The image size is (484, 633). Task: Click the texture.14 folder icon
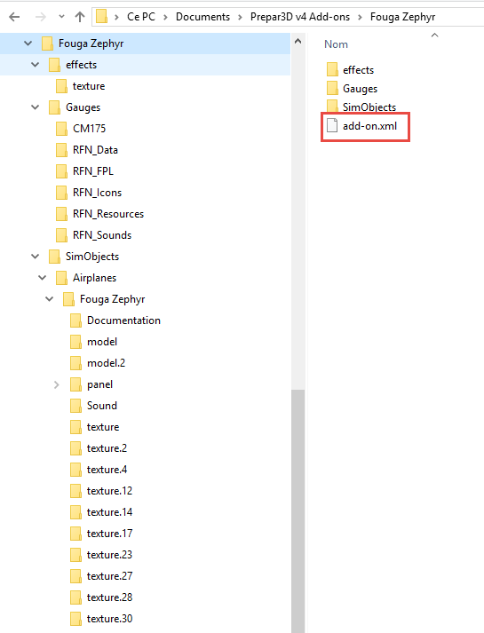click(x=75, y=512)
